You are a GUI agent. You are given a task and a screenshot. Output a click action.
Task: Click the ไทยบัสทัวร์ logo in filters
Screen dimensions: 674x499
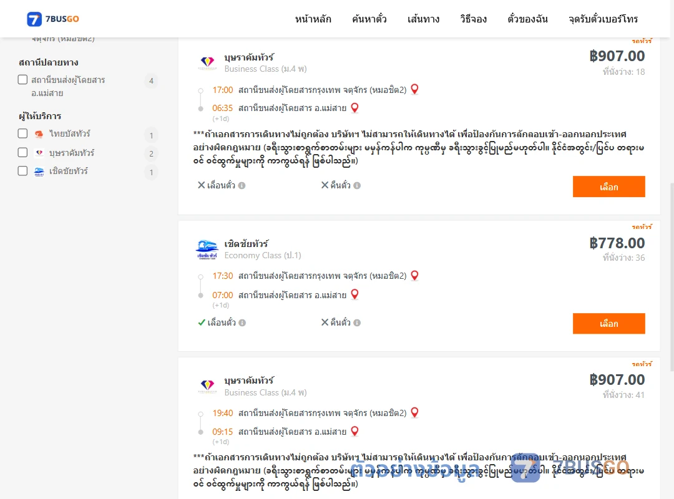[x=39, y=134]
